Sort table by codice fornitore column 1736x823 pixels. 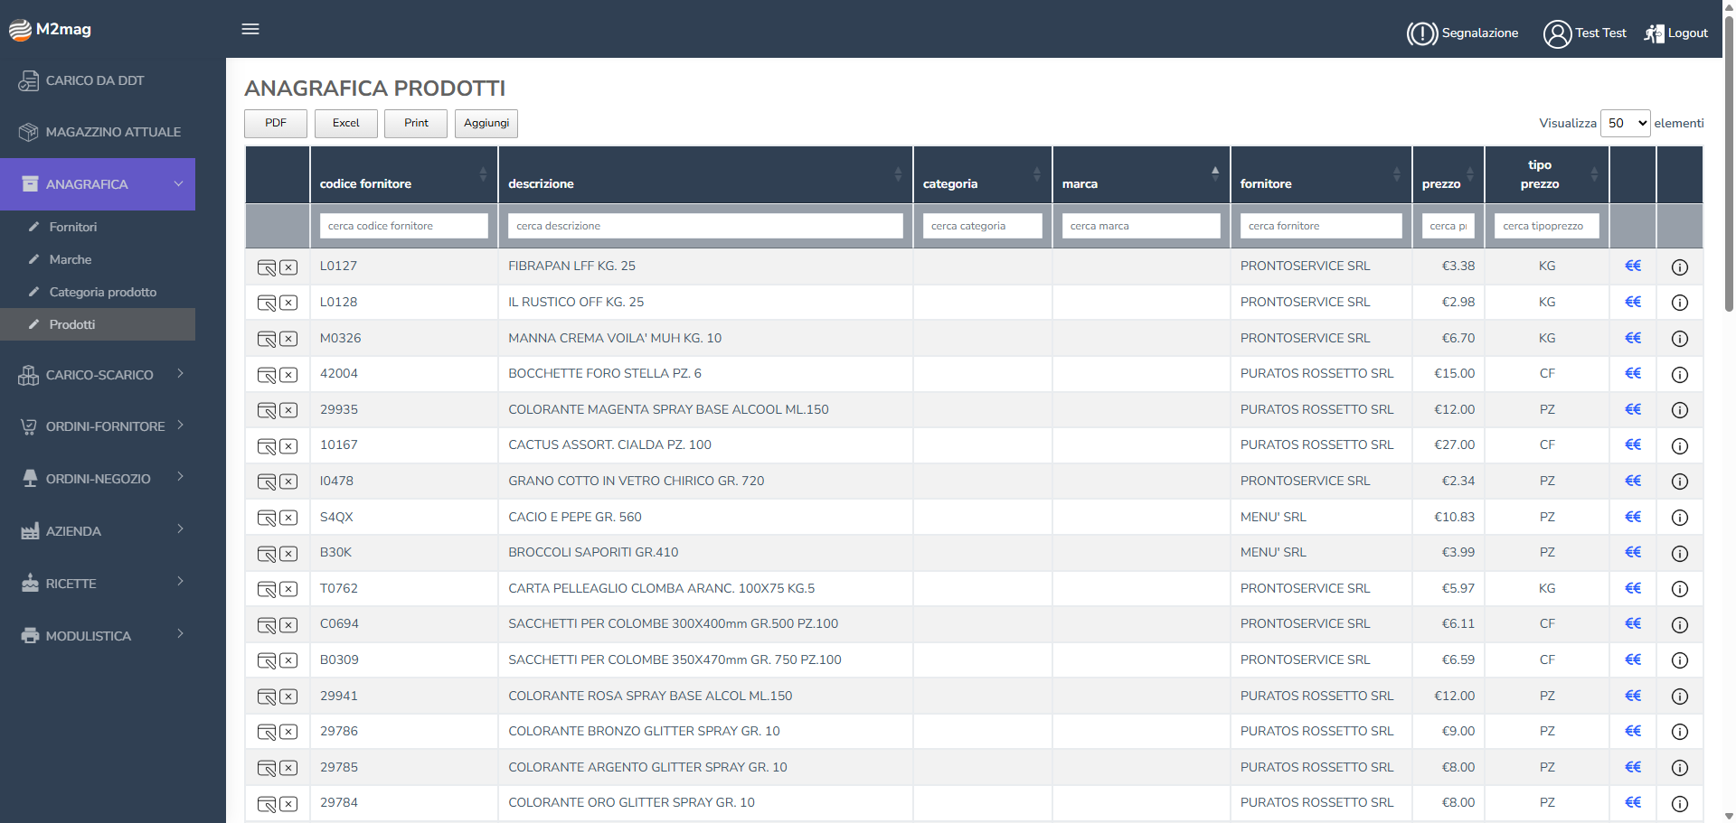(x=403, y=175)
